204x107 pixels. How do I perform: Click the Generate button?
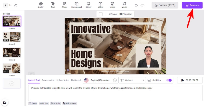pos(192,5)
